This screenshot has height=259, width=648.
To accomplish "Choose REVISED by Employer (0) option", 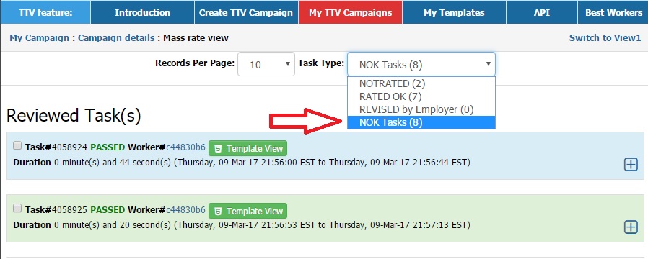I will [x=421, y=109].
